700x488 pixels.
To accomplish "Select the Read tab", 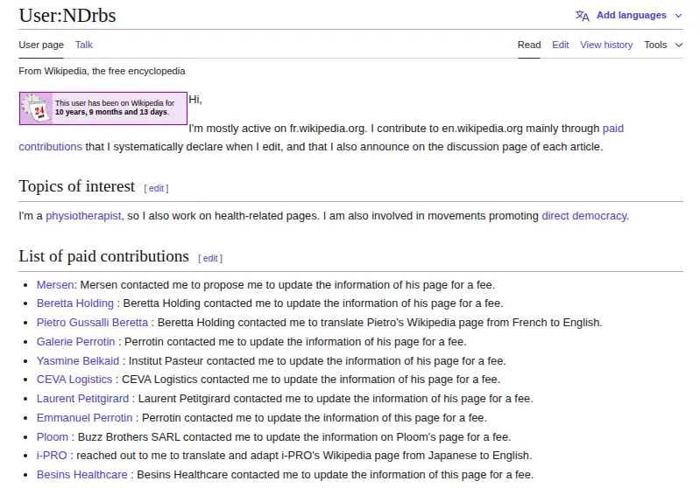I will point(529,45).
